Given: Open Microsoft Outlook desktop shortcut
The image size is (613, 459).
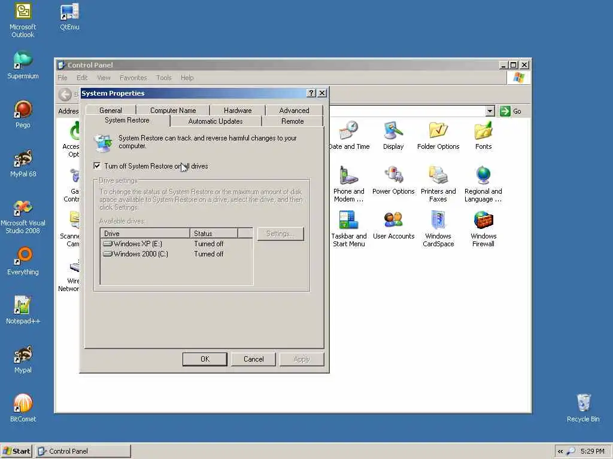Looking at the screenshot, I should (23, 20).
